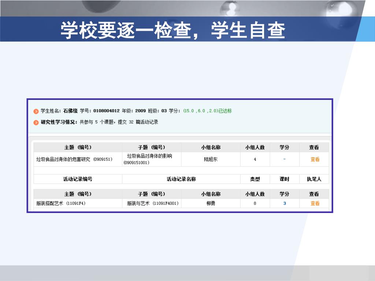Click green credit status (15.0 ,6.0 ,2.0)已达标
Viewport: 375px width, 281px height.
208,111
